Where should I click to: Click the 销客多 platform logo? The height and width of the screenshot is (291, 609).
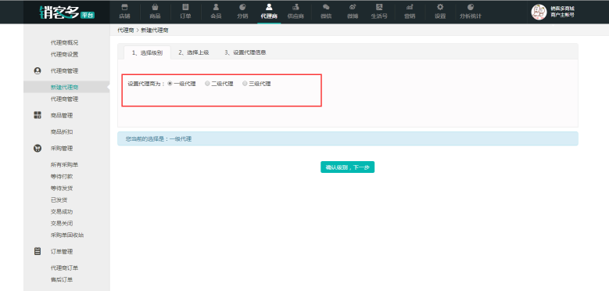click(x=66, y=13)
